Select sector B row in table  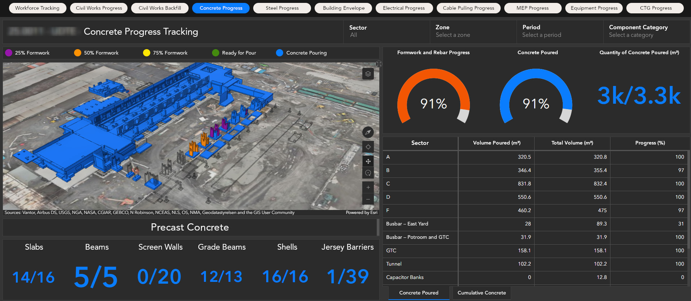coord(535,170)
